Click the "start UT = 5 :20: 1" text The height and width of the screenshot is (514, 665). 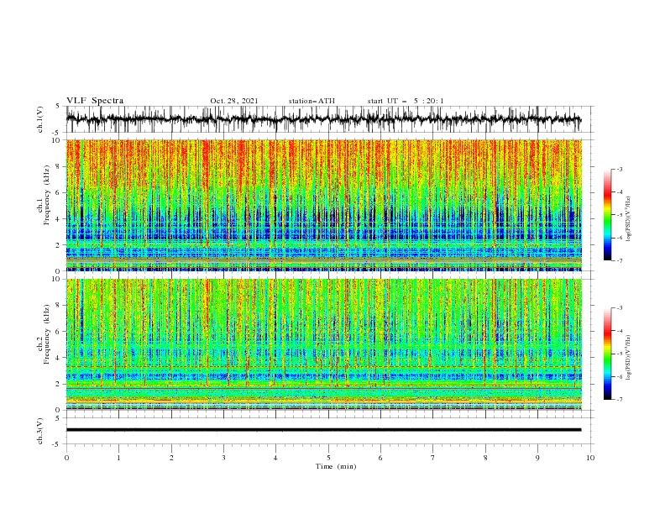pos(406,101)
